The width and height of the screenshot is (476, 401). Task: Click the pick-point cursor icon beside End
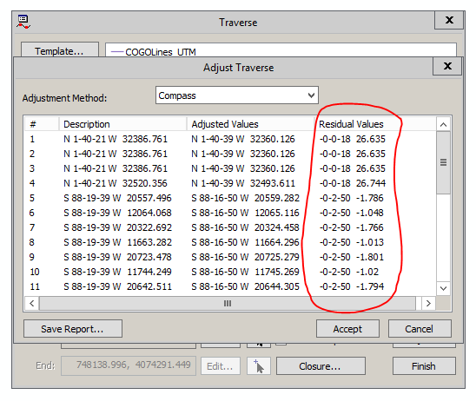tap(259, 365)
